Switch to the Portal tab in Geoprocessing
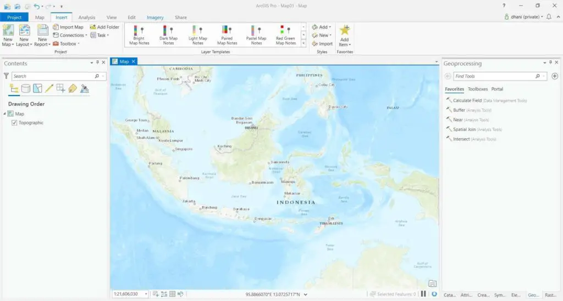 click(497, 89)
